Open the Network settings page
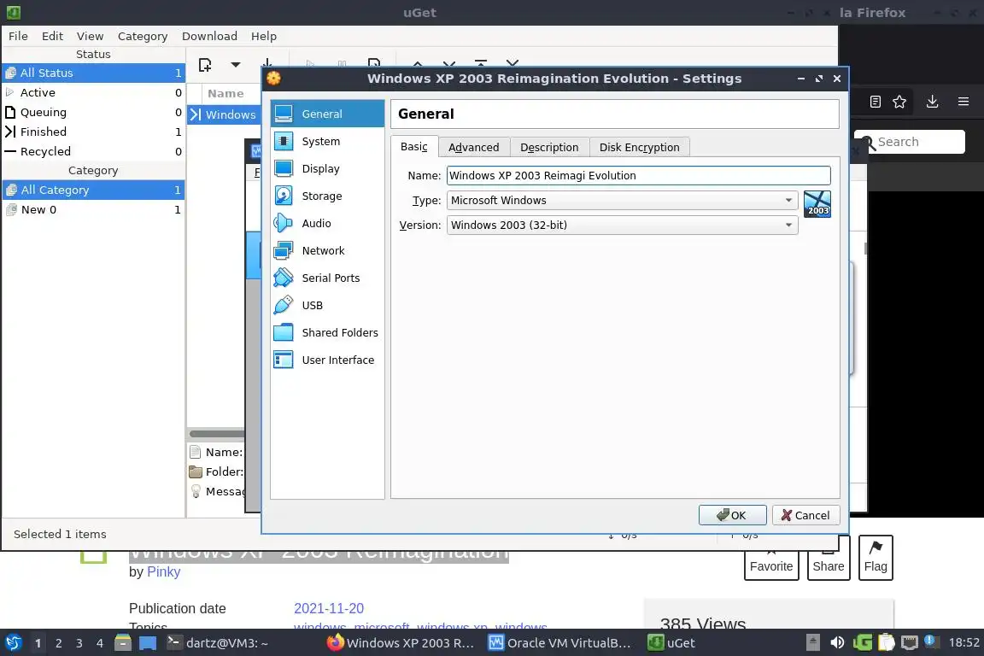The height and width of the screenshot is (656, 984). 327,250
